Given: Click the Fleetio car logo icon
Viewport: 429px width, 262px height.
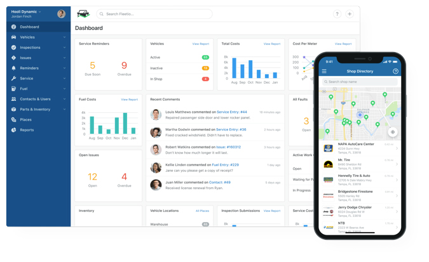Looking at the screenshot, I should coord(83,14).
